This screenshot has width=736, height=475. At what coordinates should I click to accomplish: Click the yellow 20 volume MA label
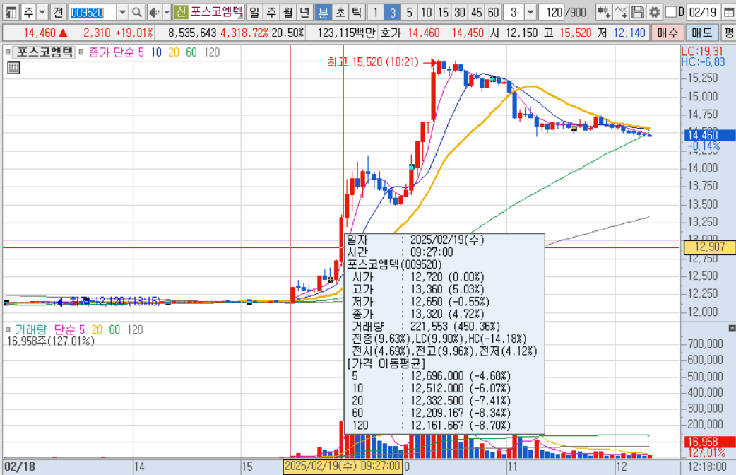click(x=97, y=329)
